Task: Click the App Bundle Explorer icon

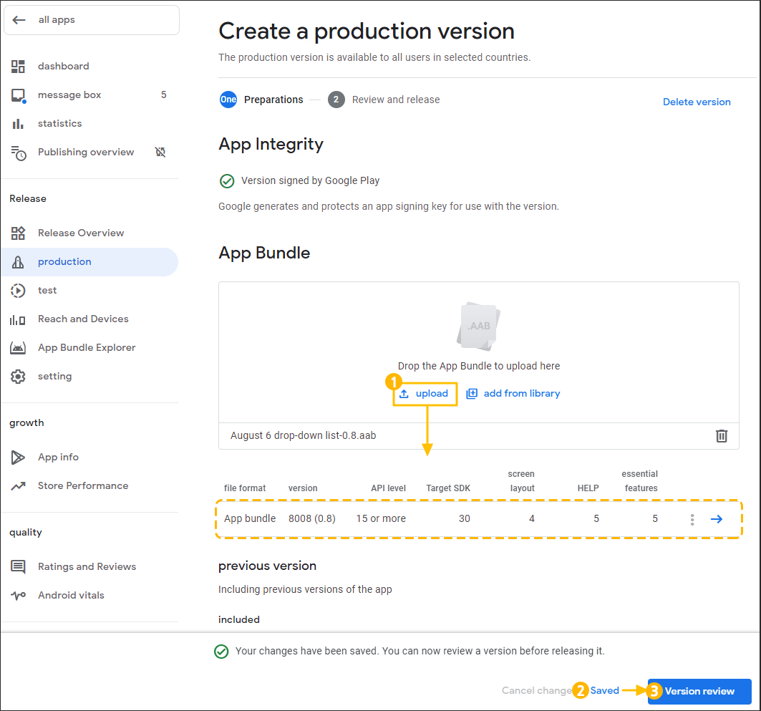Action: coord(18,348)
